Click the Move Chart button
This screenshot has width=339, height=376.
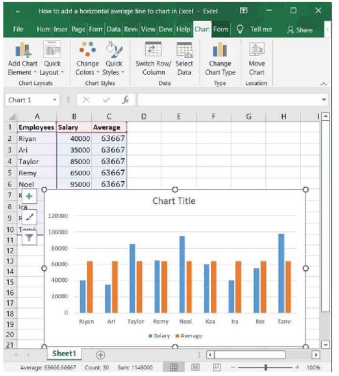[x=257, y=58]
